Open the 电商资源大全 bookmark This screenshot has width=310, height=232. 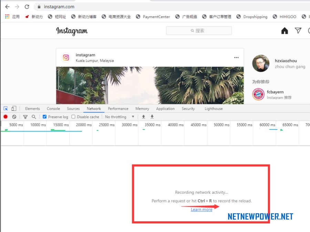(x=116, y=17)
